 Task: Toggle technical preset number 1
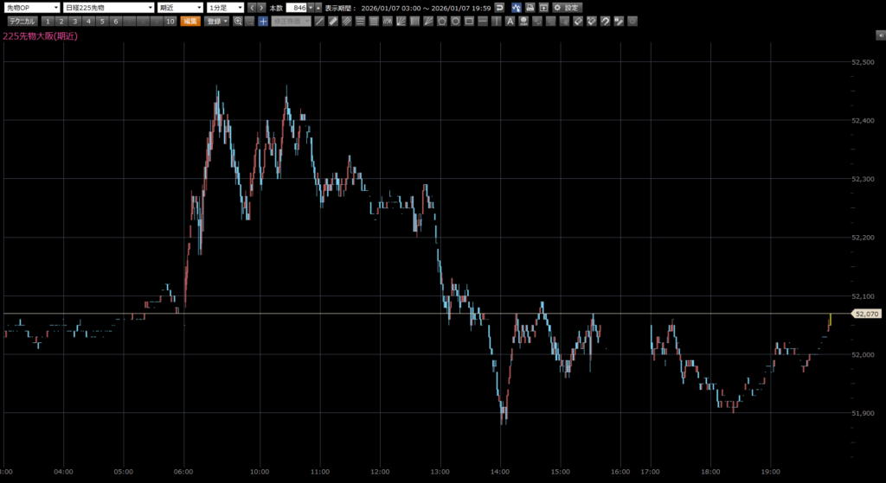48,21
